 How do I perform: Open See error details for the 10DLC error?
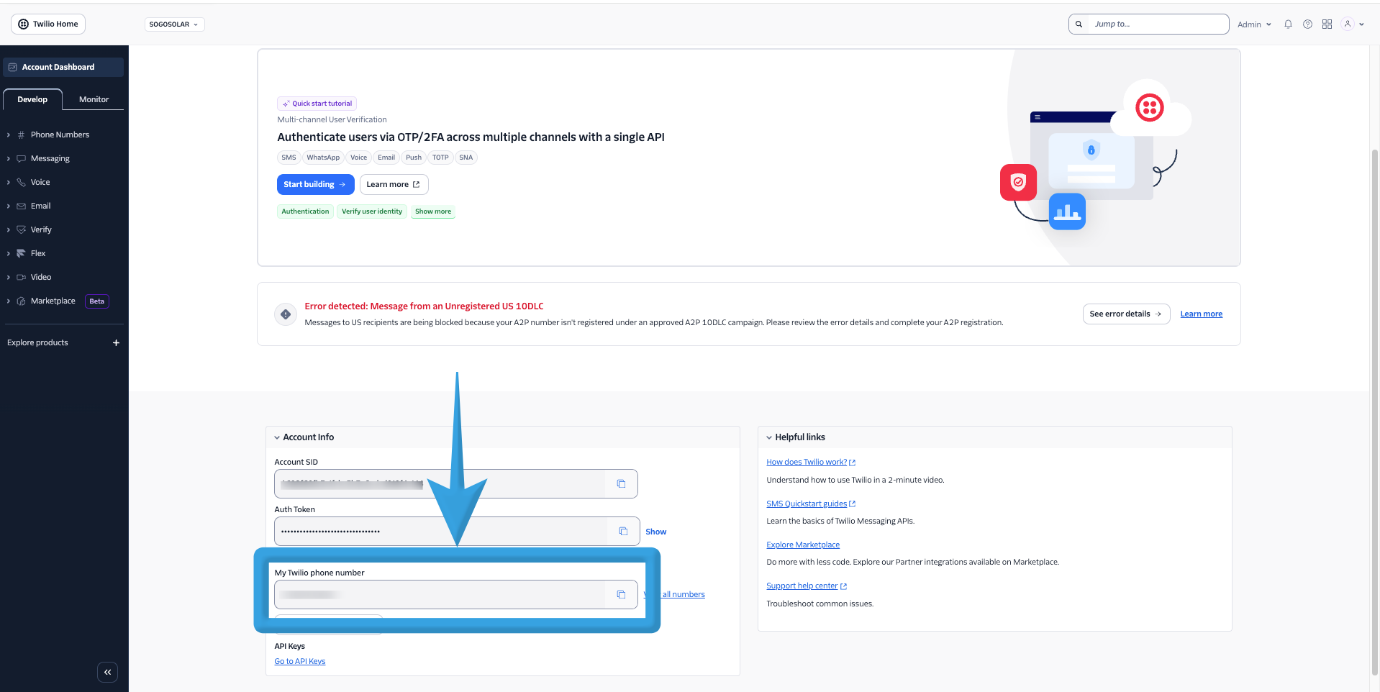tap(1125, 314)
